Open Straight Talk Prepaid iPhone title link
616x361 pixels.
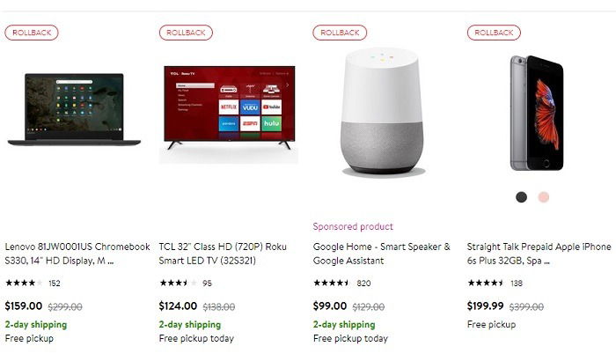point(538,254)
